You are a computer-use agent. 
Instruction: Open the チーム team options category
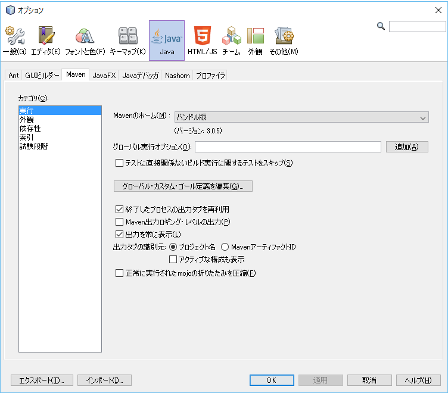231,40
